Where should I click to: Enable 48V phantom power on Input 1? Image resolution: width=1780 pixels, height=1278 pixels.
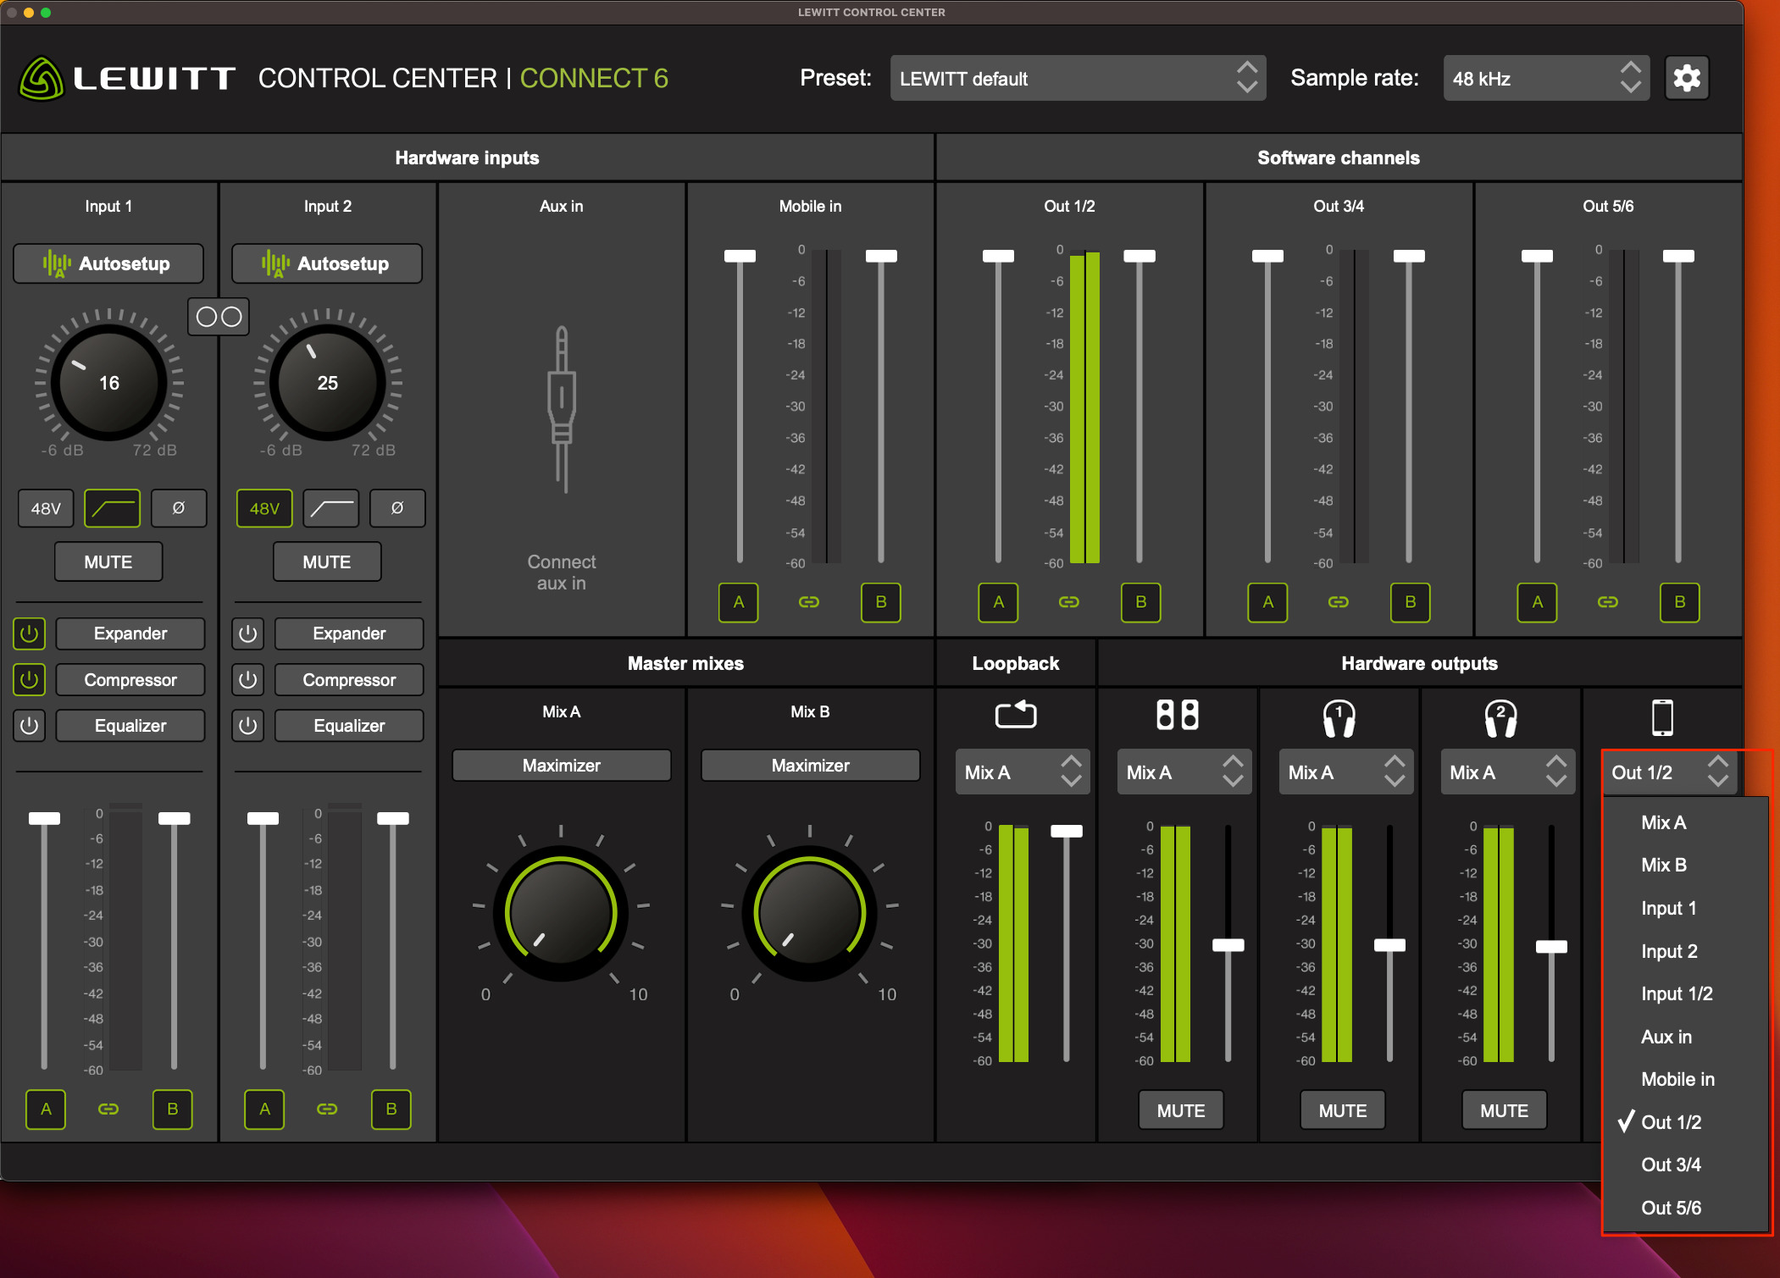click(x=46, y=508)
